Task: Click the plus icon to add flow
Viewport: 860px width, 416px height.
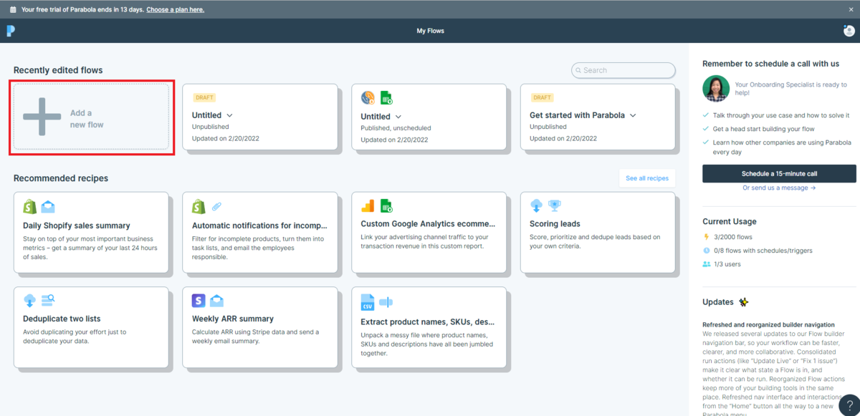Action: (42, 117)
